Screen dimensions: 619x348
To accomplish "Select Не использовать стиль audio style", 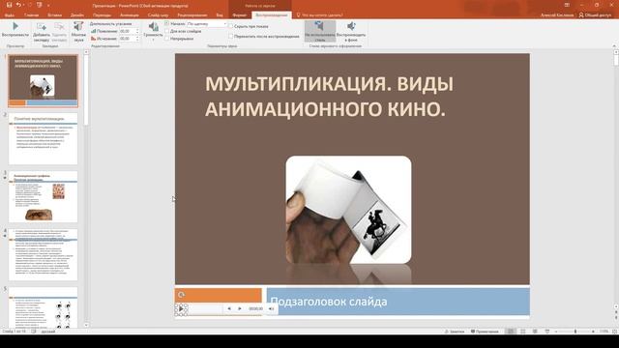I will tap(320, 32).
